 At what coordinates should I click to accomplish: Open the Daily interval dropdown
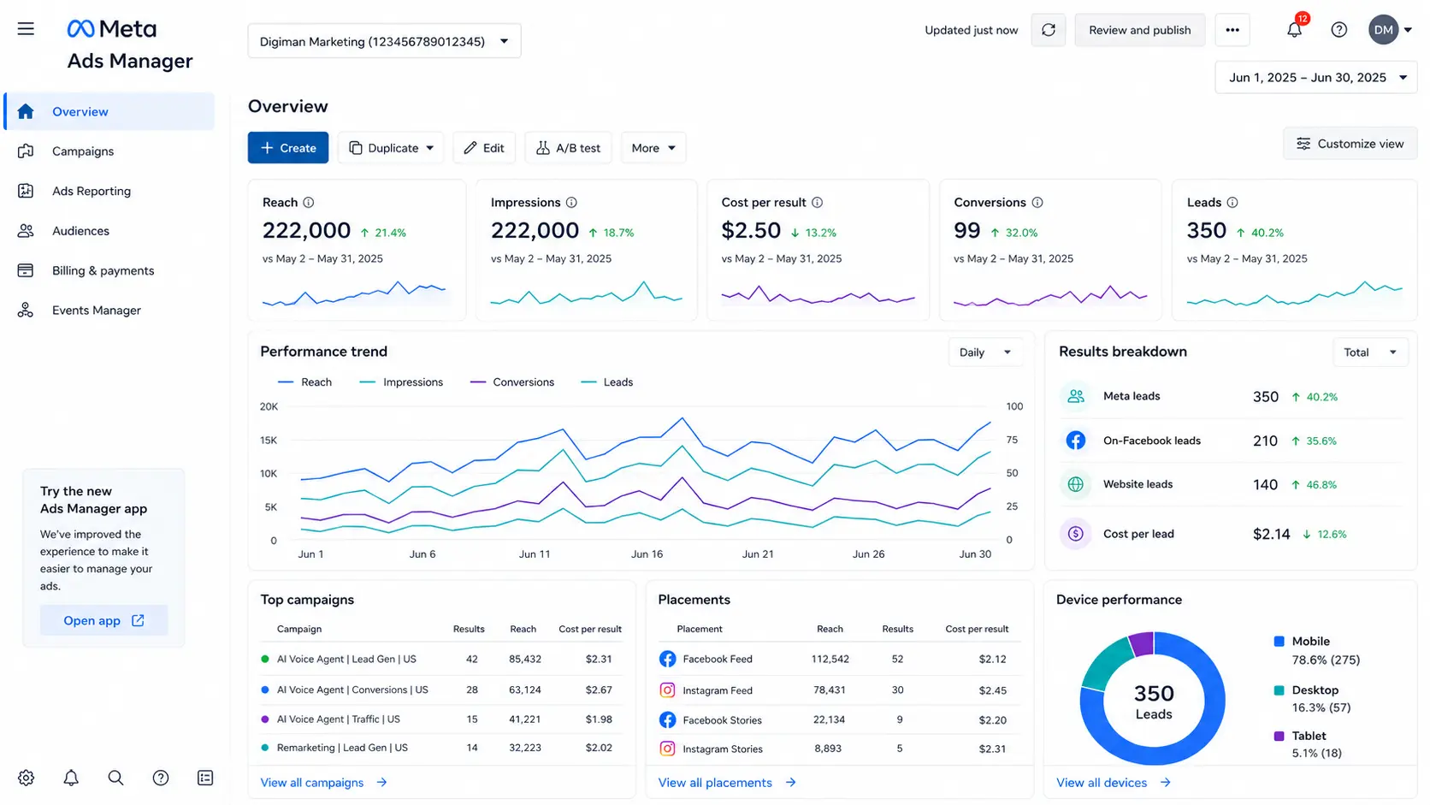985,352
